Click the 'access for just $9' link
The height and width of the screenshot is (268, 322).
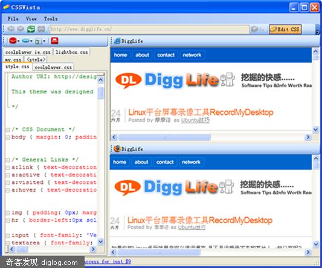[108, 261]
